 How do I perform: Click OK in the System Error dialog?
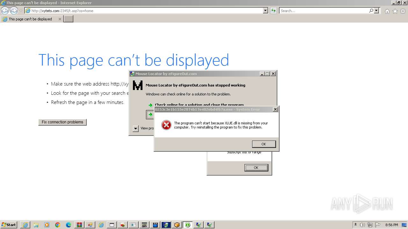click(264, 144)
